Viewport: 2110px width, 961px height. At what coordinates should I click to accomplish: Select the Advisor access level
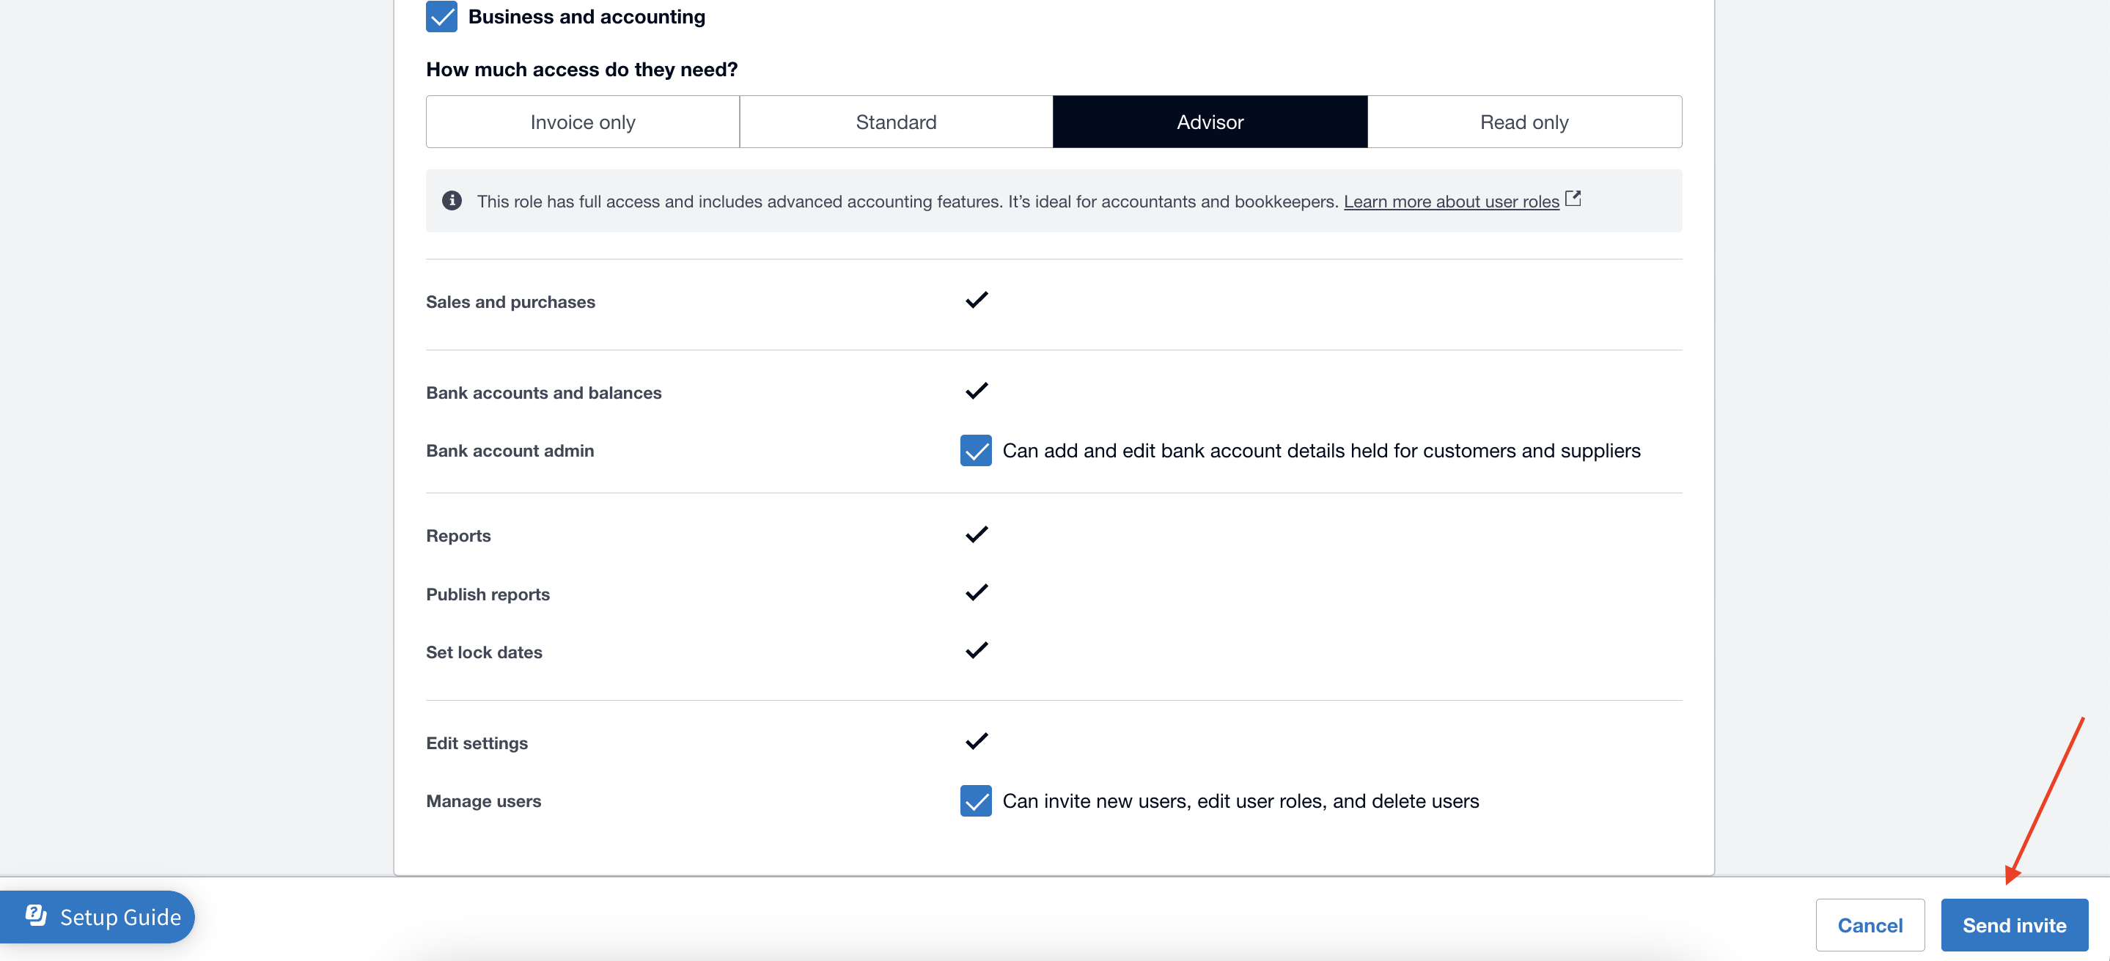pyautogui.click(x=1209, y=121)
